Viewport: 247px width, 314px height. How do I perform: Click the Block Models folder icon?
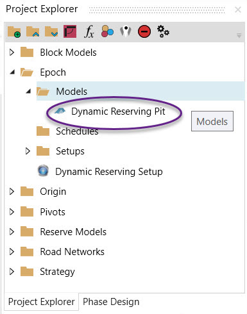(27, 52)
